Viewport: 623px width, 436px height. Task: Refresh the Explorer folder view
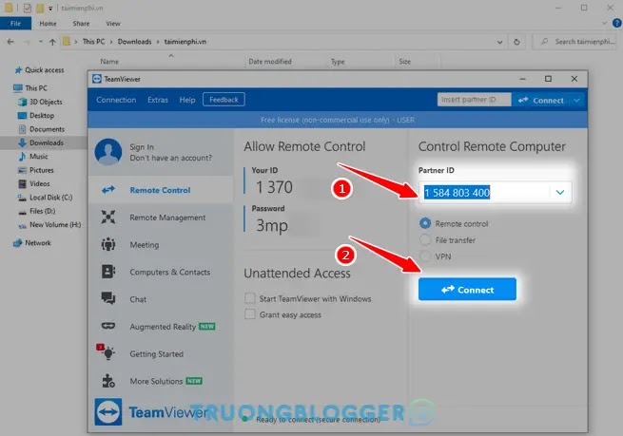pyautogui.click(x=516, y=42)
